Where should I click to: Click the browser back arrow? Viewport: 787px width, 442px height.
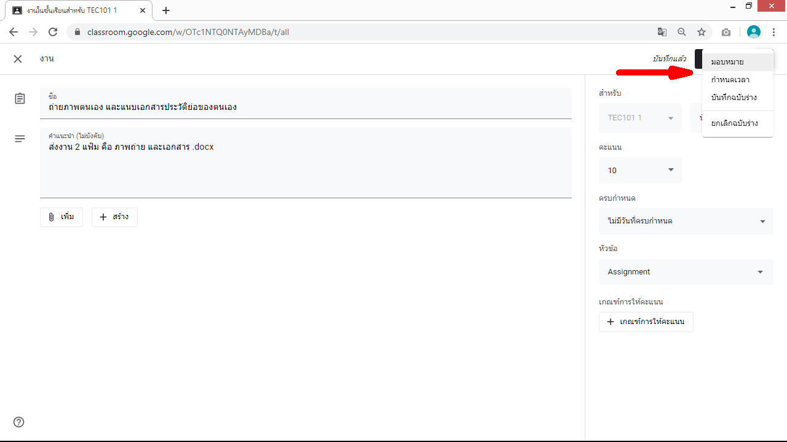click(x=14, y=32)
